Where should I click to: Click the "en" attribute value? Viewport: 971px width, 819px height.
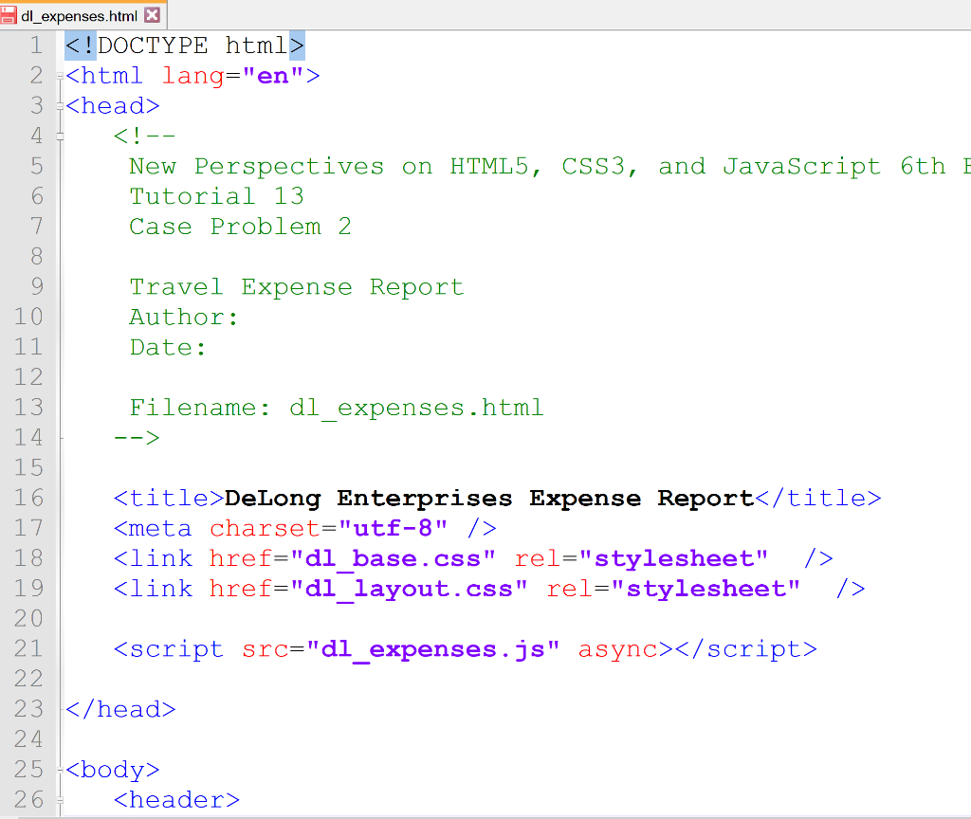[272, 76]
